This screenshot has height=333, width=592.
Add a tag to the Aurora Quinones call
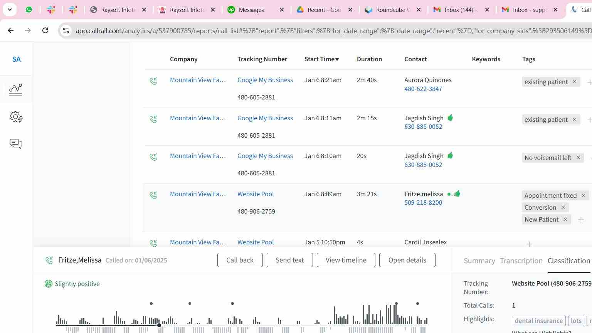coord(589,82)
